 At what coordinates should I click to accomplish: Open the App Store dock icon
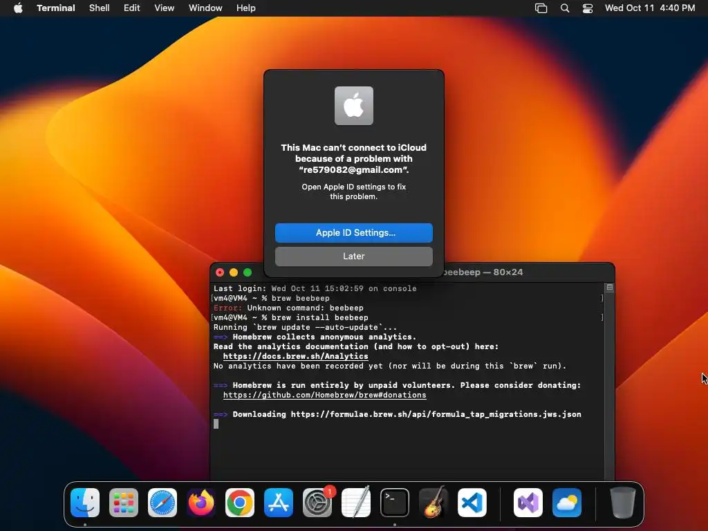(x=279, y=503)
